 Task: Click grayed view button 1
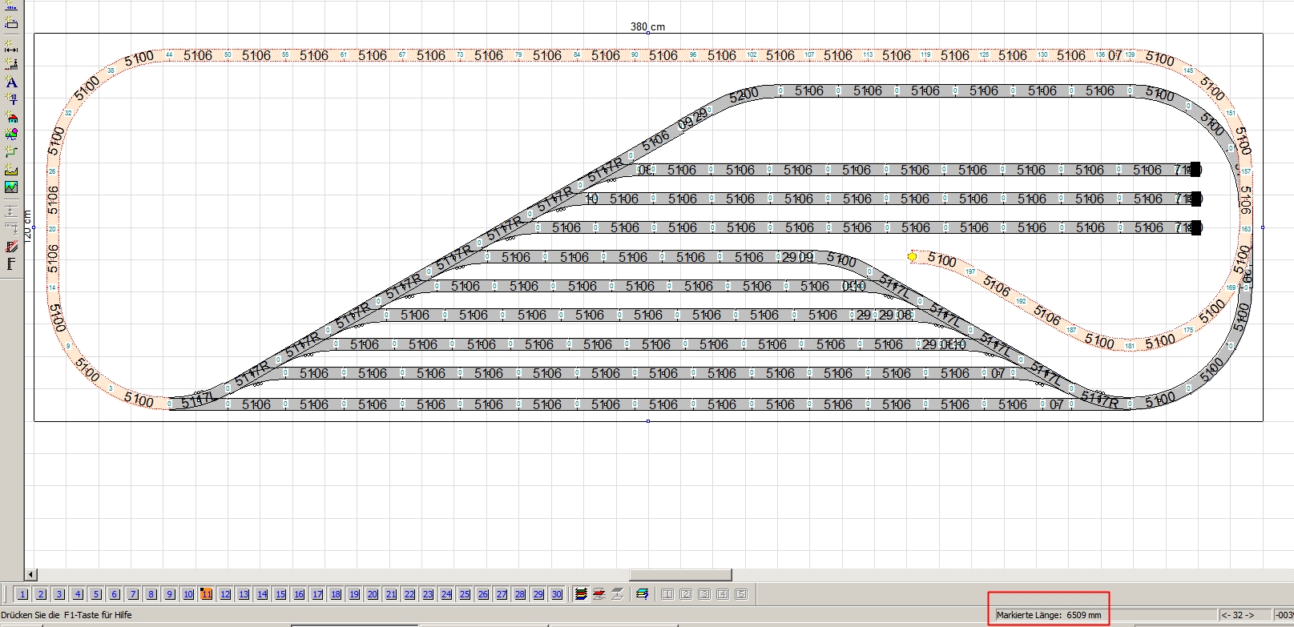[667, 594]
